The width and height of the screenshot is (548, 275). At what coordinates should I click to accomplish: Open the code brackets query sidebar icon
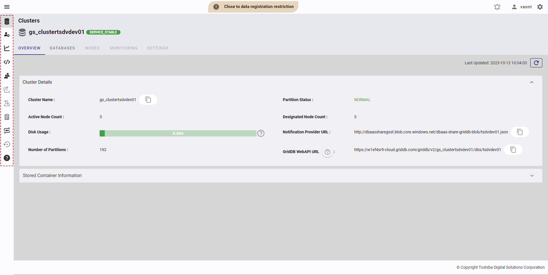[x=7, y=62]
